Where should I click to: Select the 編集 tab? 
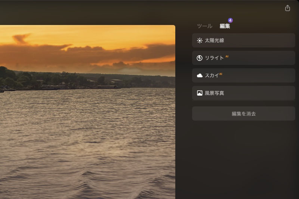[225, 26]
